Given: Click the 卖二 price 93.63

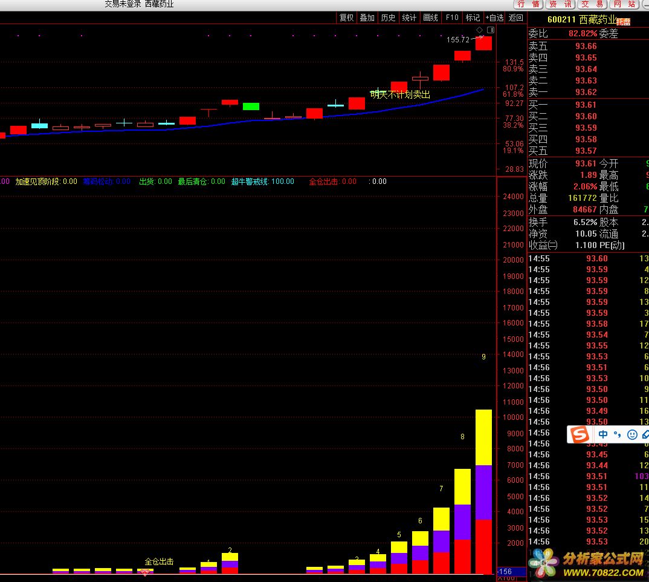Looking at the screenshot, I should (586, 80).
